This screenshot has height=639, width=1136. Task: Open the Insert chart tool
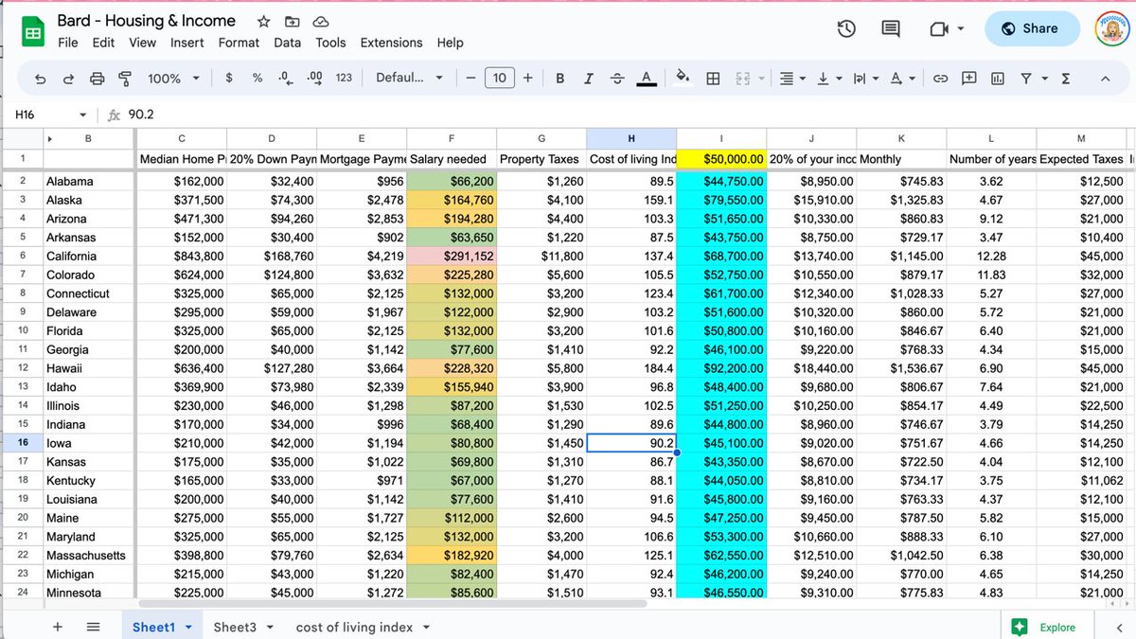(x=996, y=78)
